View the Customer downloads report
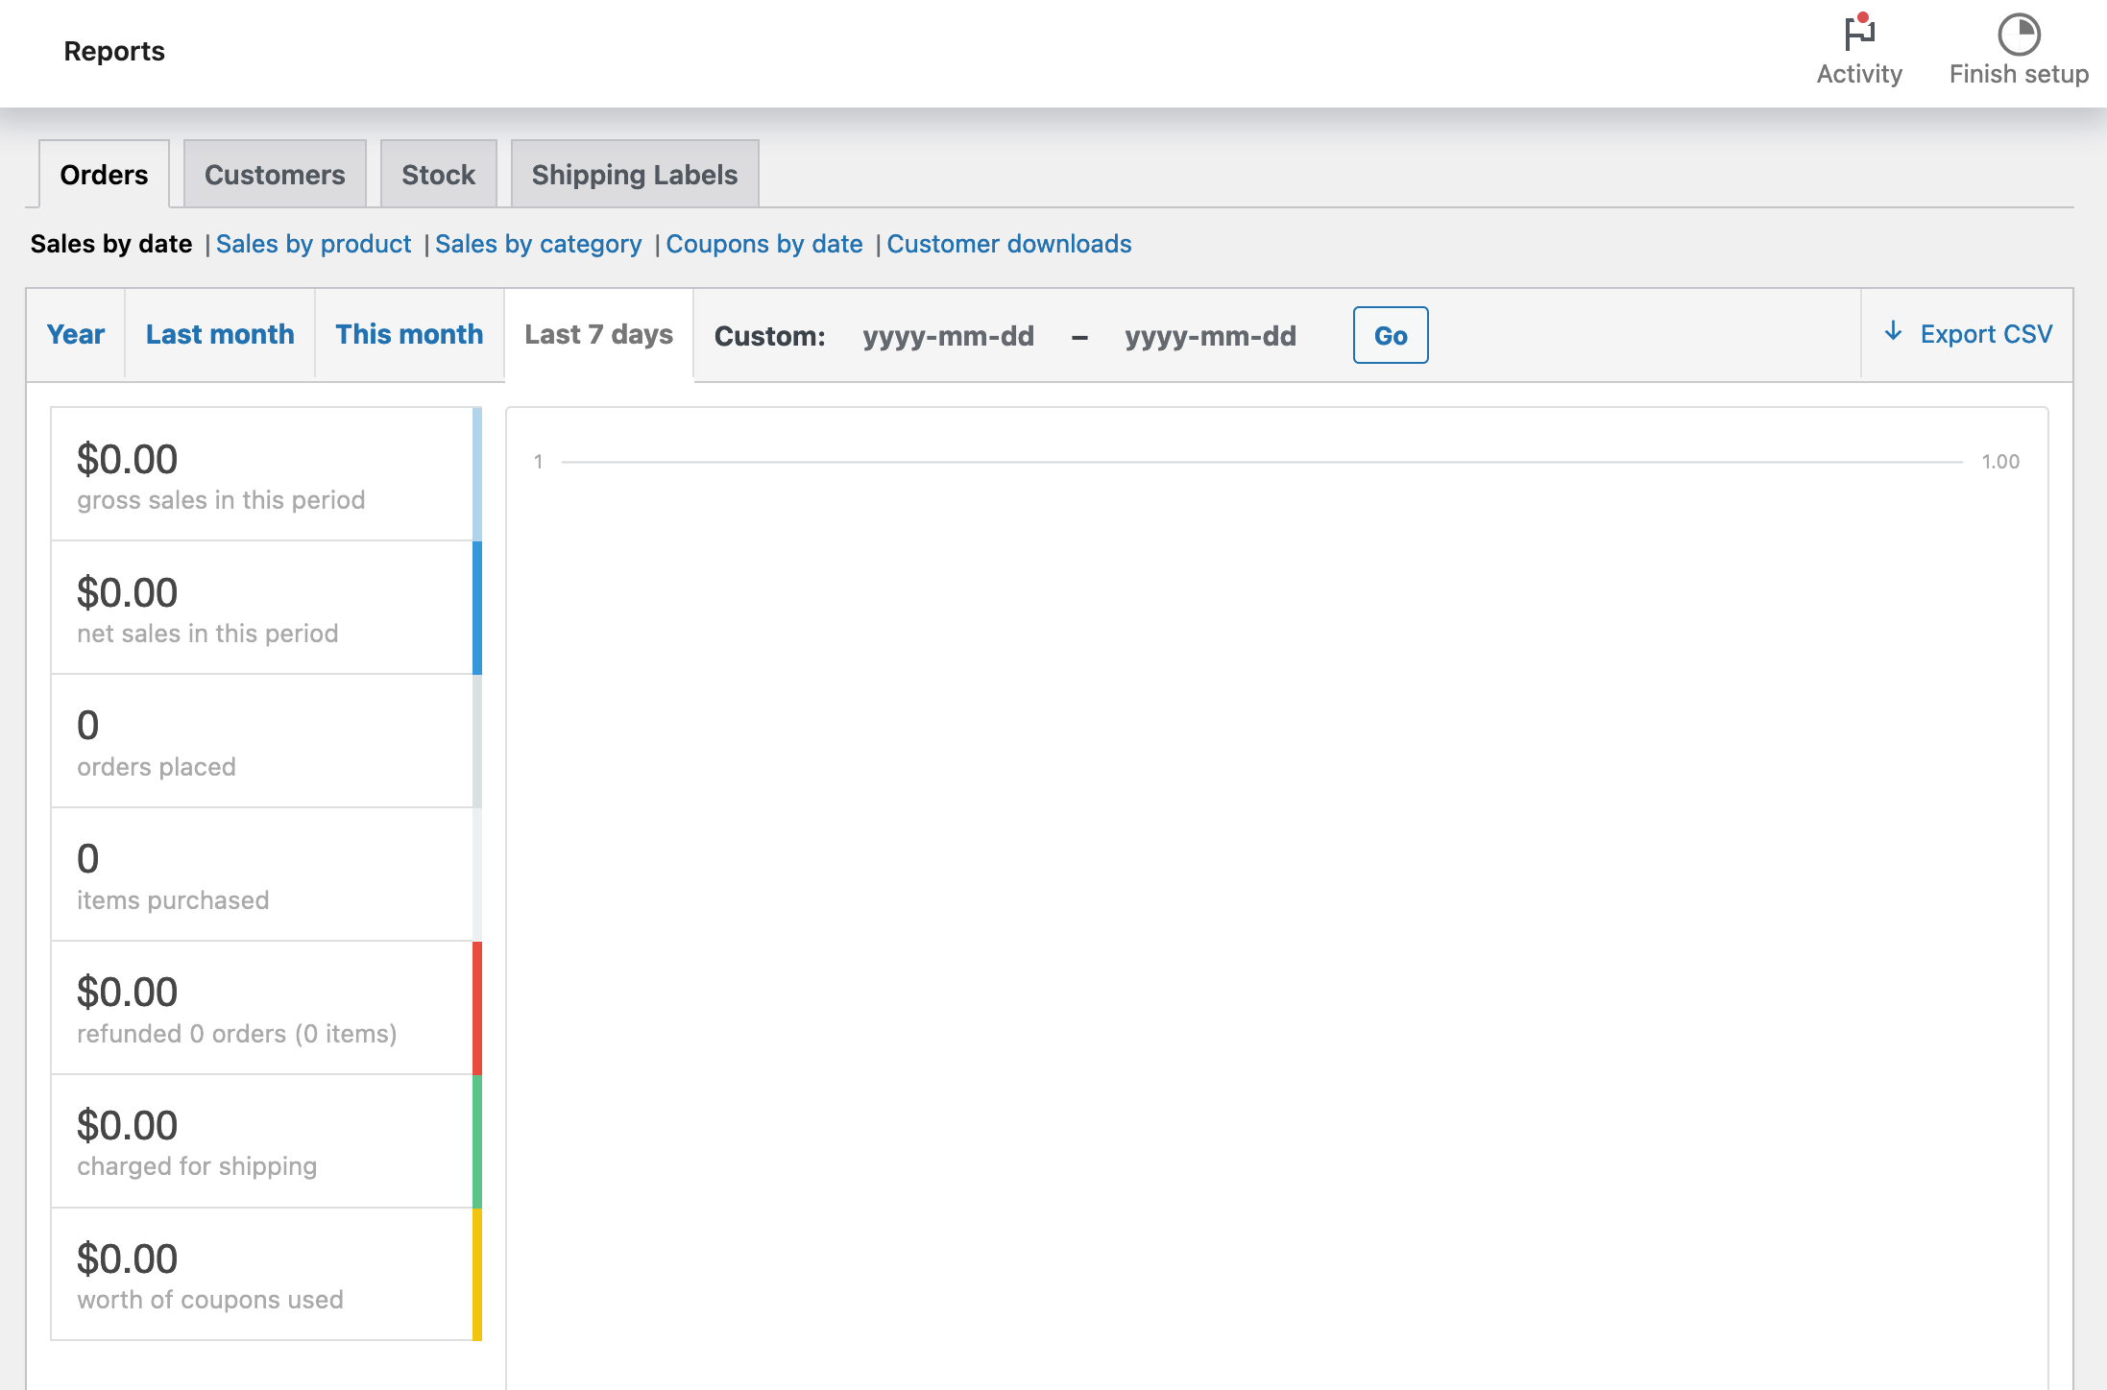The image size is (2107, 1390). tap(1007, 244)
